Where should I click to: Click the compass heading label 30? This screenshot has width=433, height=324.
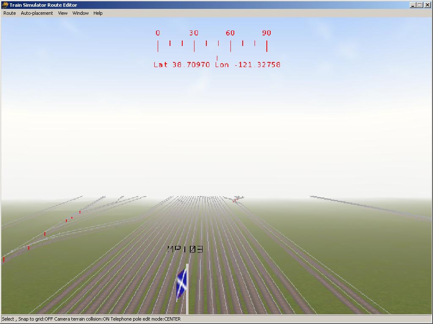[x=194, y=33]
